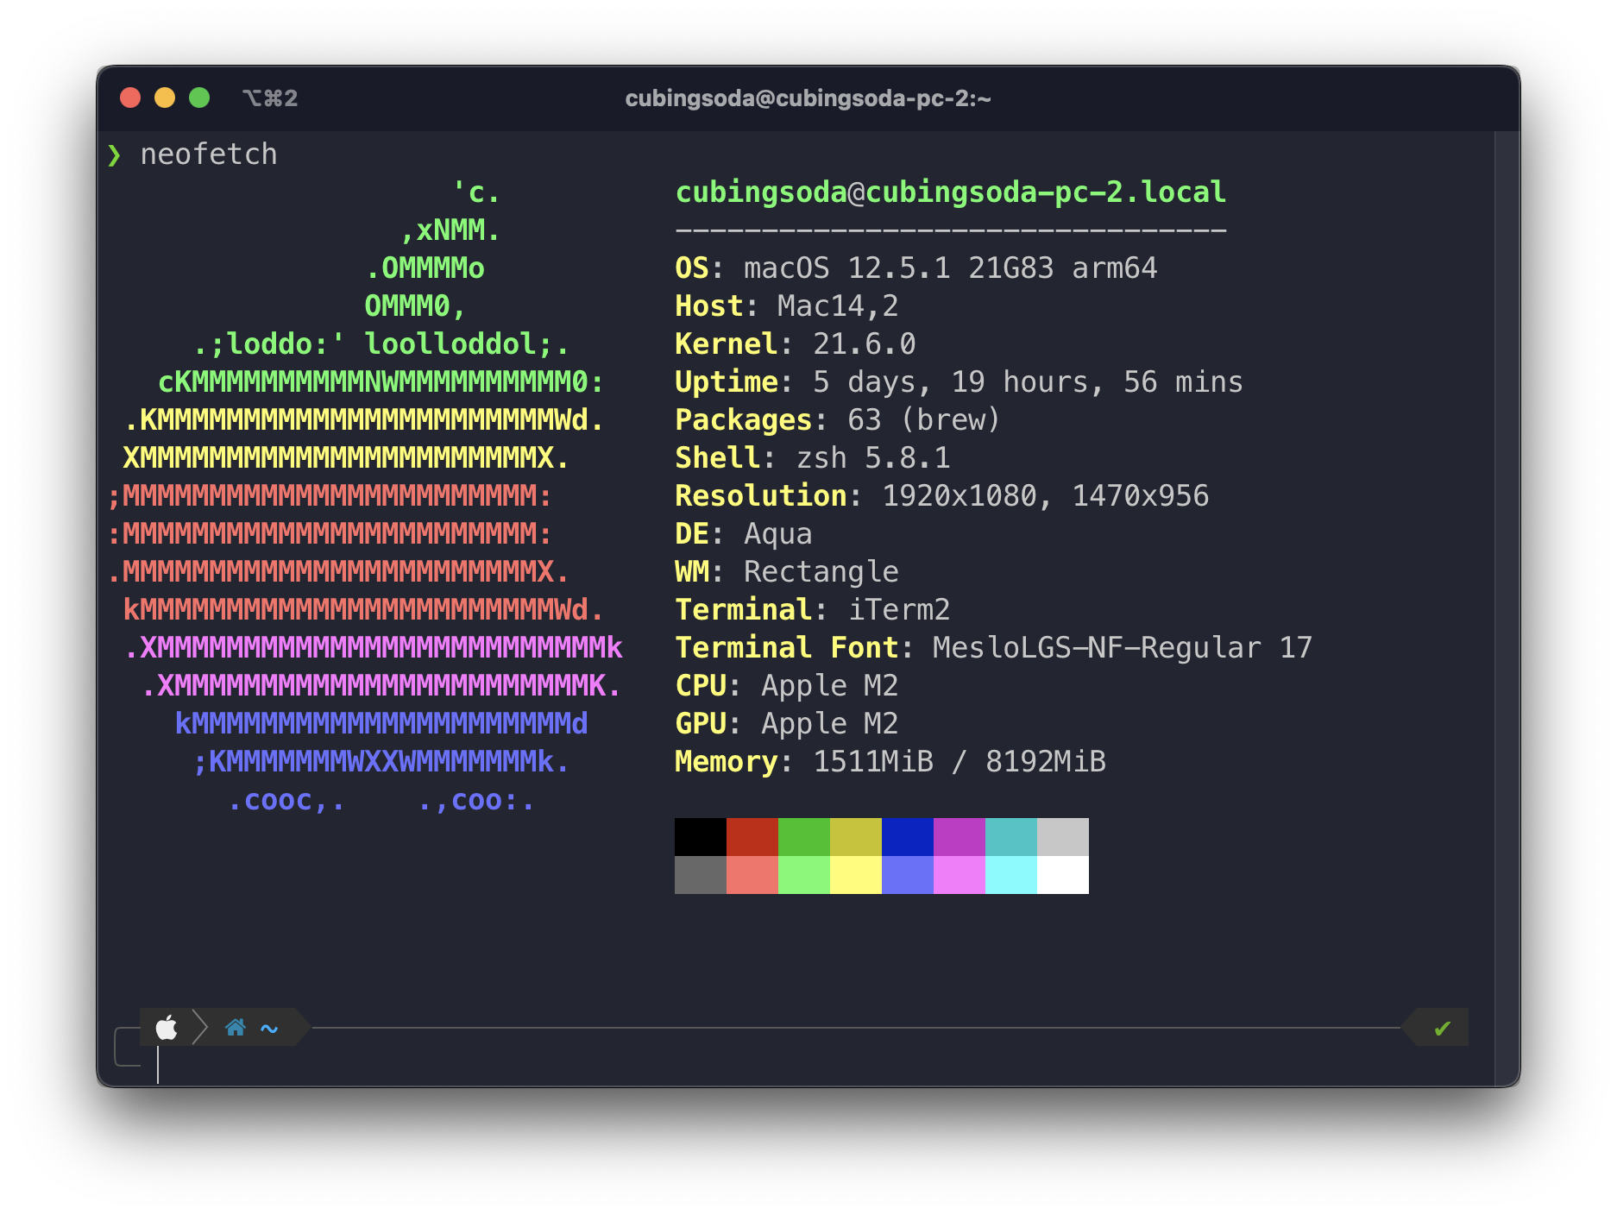
Task: Click the purple magenta color block
Action: coord(960,837)
